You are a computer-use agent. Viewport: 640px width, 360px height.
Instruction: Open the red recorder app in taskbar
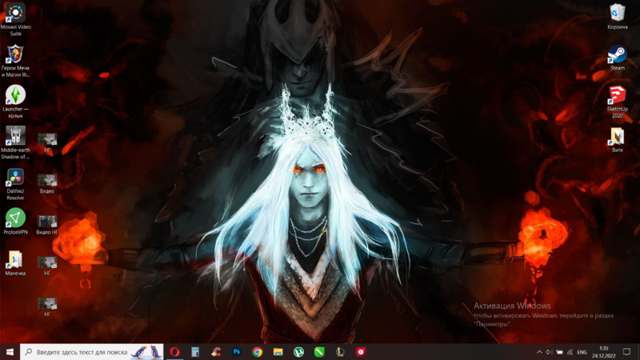361,352
